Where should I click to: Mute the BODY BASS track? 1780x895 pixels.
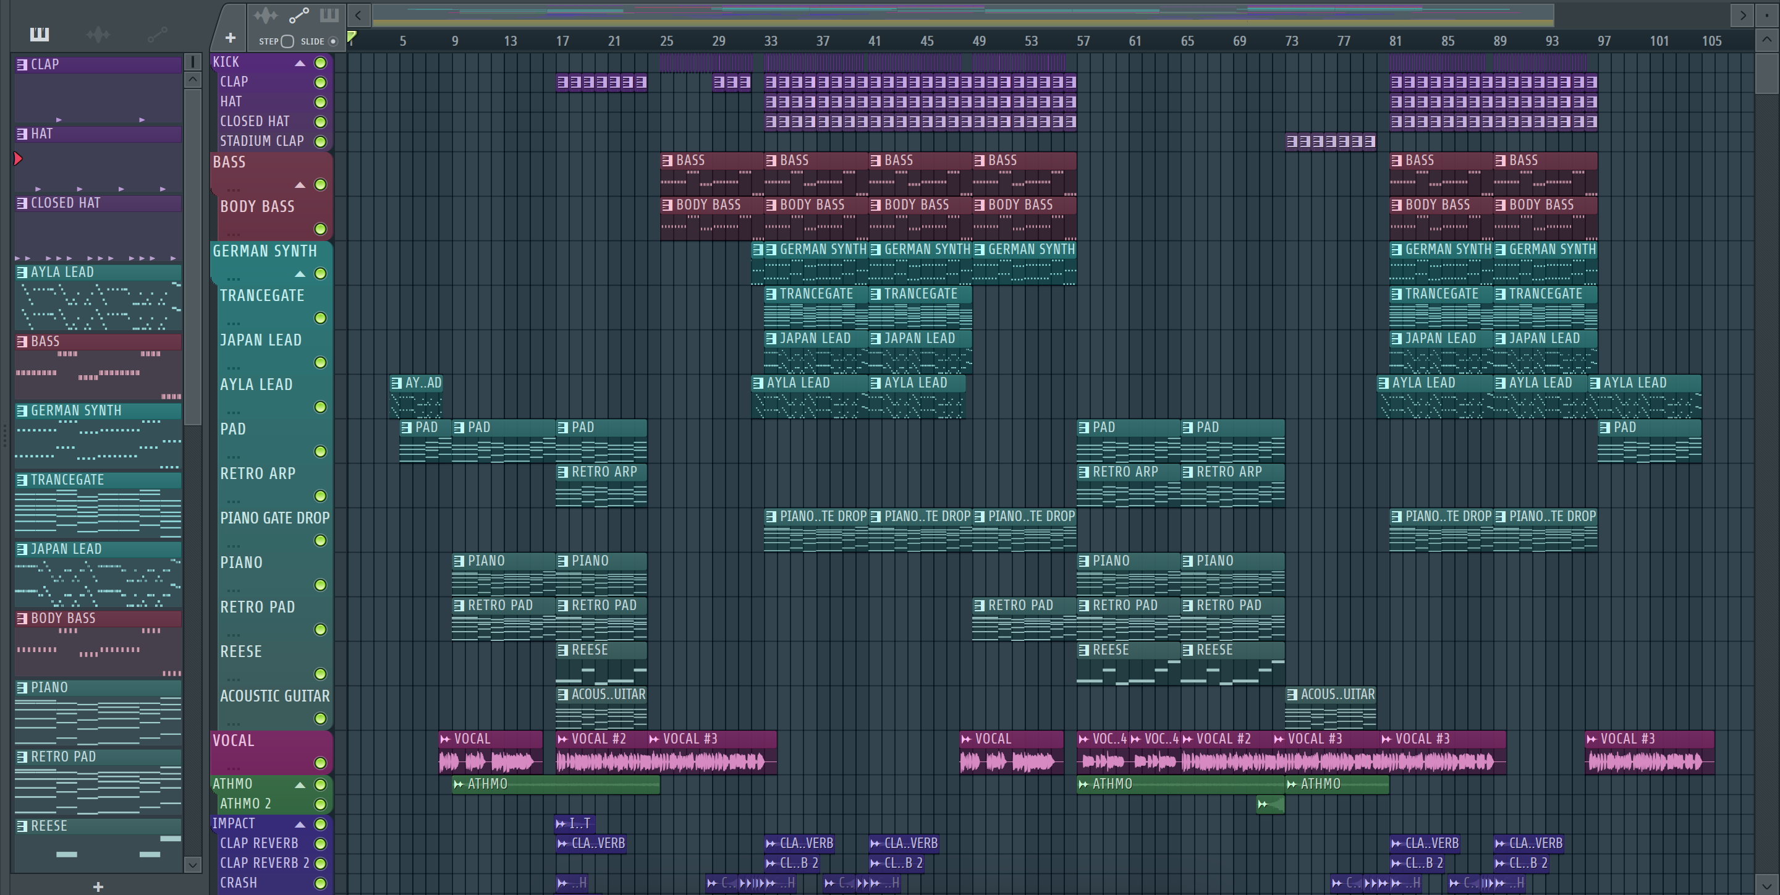[x=321, y=229]
